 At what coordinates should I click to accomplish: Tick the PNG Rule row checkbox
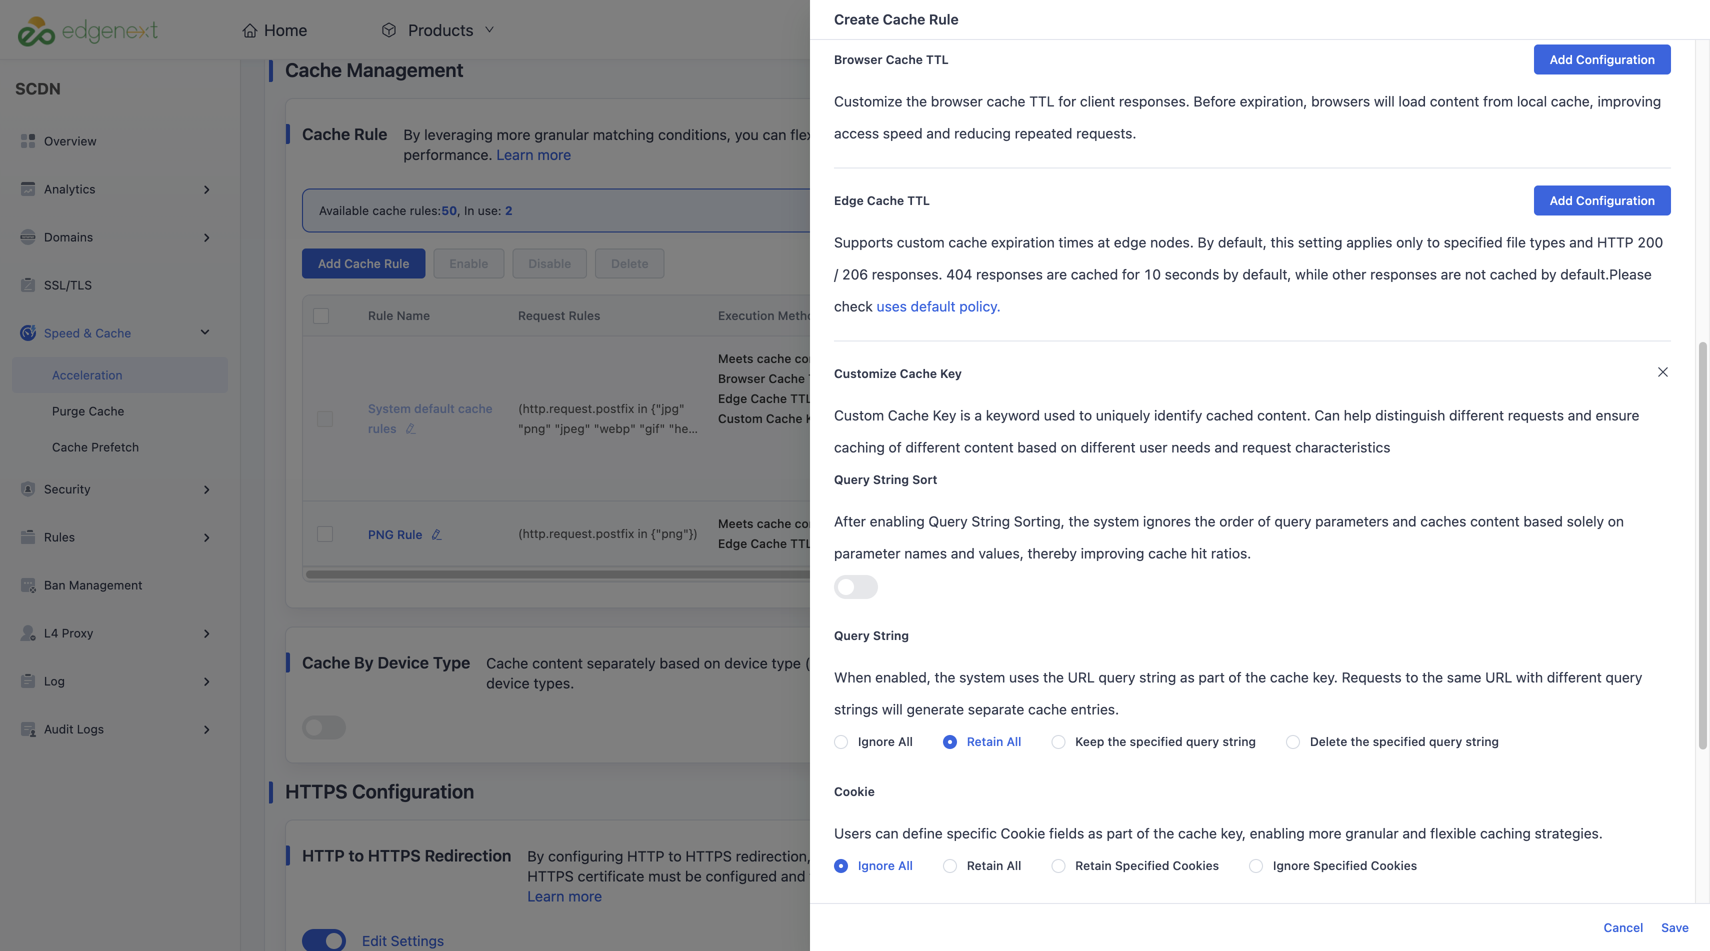click(324, 533)
